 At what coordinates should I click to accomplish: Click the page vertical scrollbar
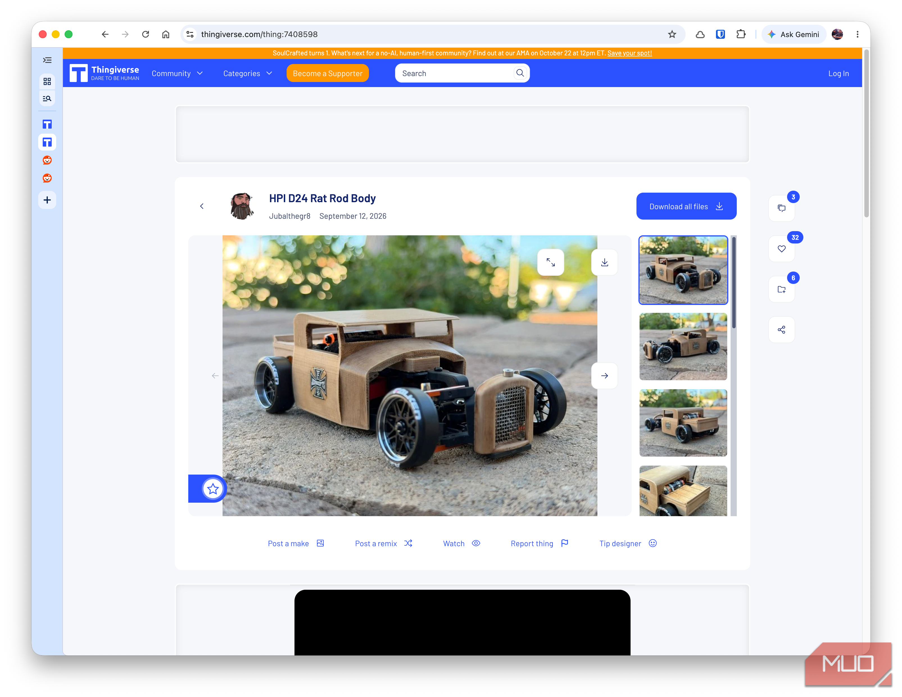coord(867,134)
